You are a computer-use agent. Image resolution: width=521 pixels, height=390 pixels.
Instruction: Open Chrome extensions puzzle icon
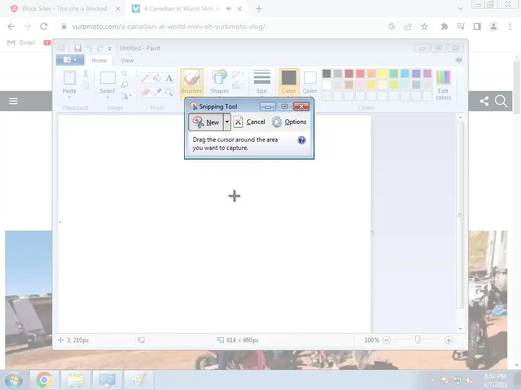444,26
